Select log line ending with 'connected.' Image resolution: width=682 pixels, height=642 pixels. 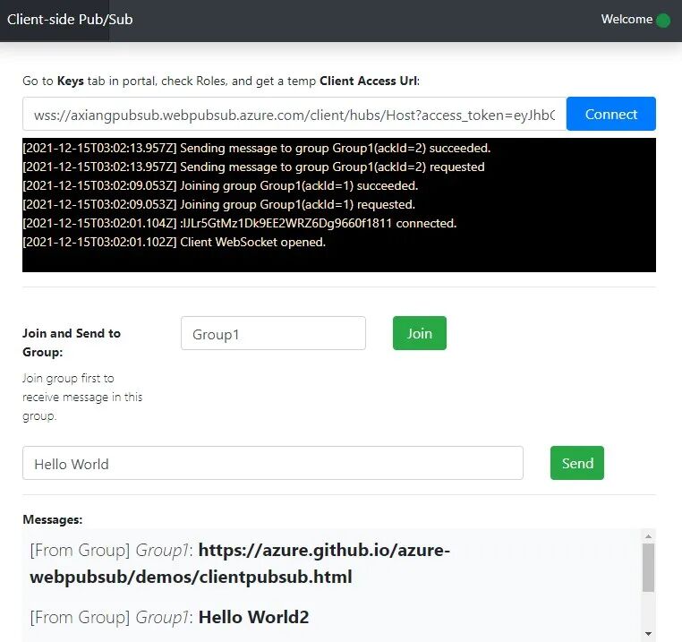240,223
